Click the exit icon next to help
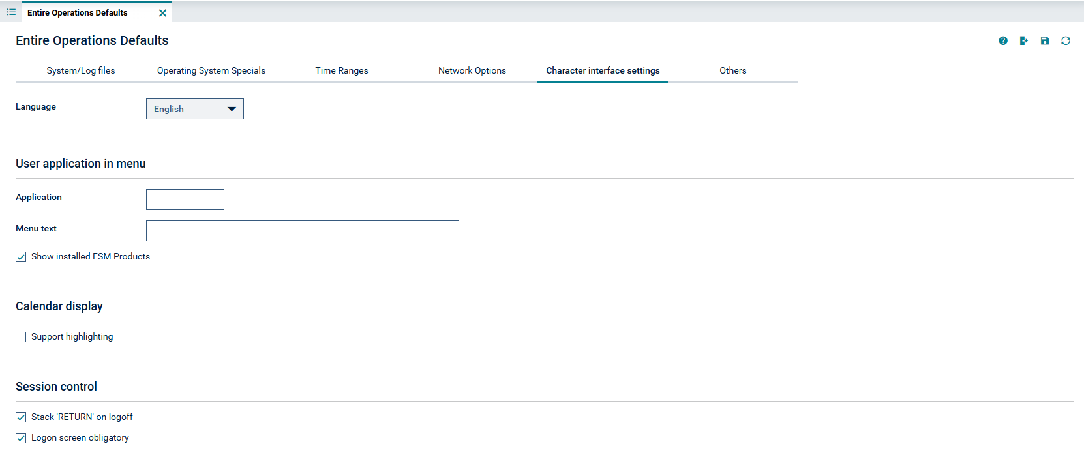 pos(1024,41)
